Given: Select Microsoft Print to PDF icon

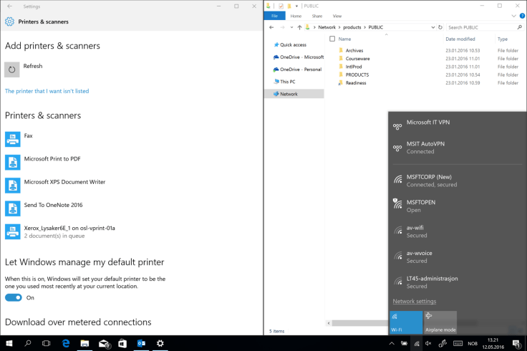Looking at the screenshot, I should tap(13, 163).
